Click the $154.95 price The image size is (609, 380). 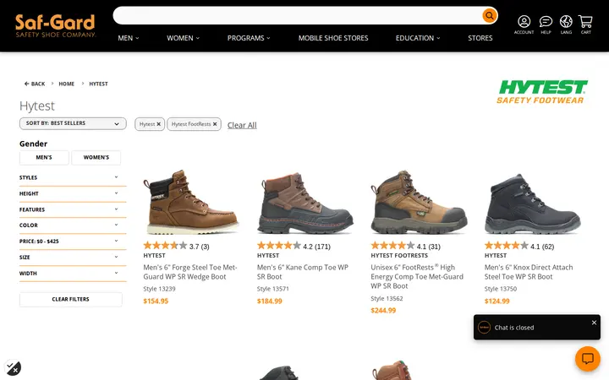coord(156,301)
